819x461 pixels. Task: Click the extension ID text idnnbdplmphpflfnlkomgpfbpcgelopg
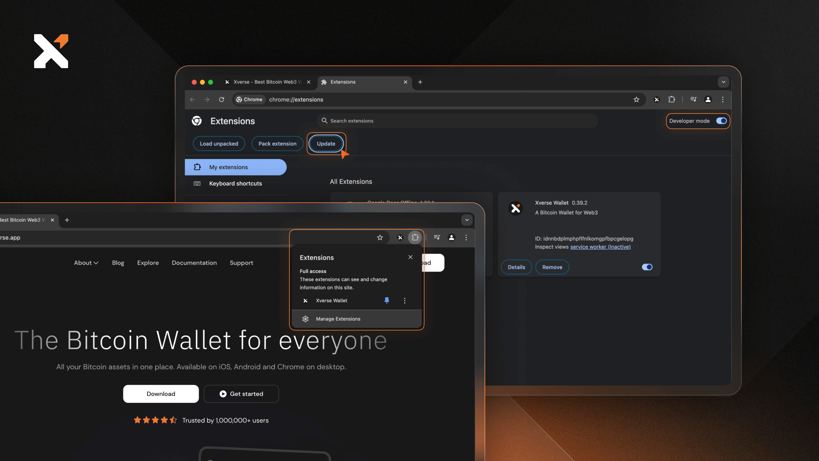click(x=588, y=239)
